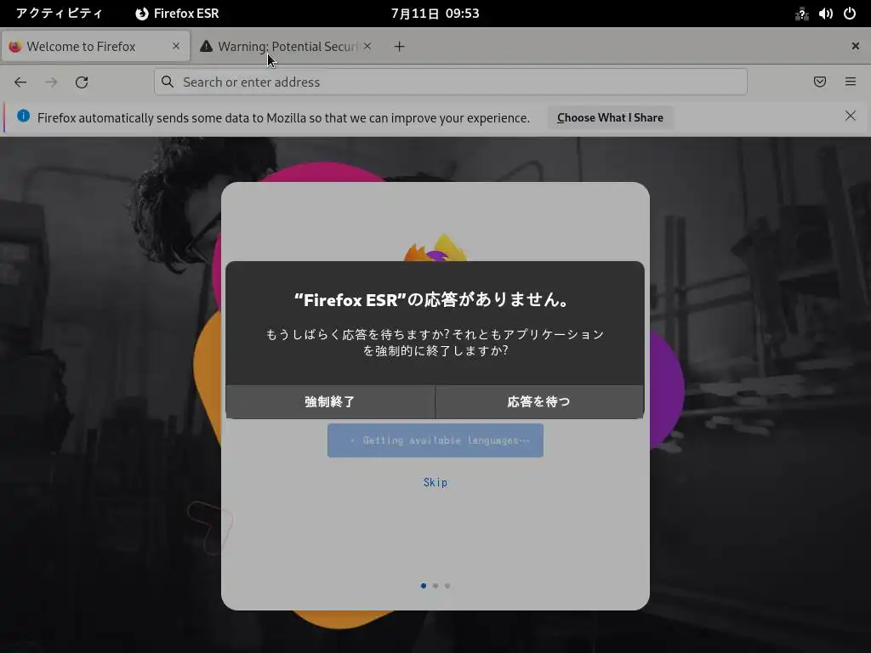Click the network status icon in top bar
The width and height of the screenshot is (871, 653).
pos(801,14)
